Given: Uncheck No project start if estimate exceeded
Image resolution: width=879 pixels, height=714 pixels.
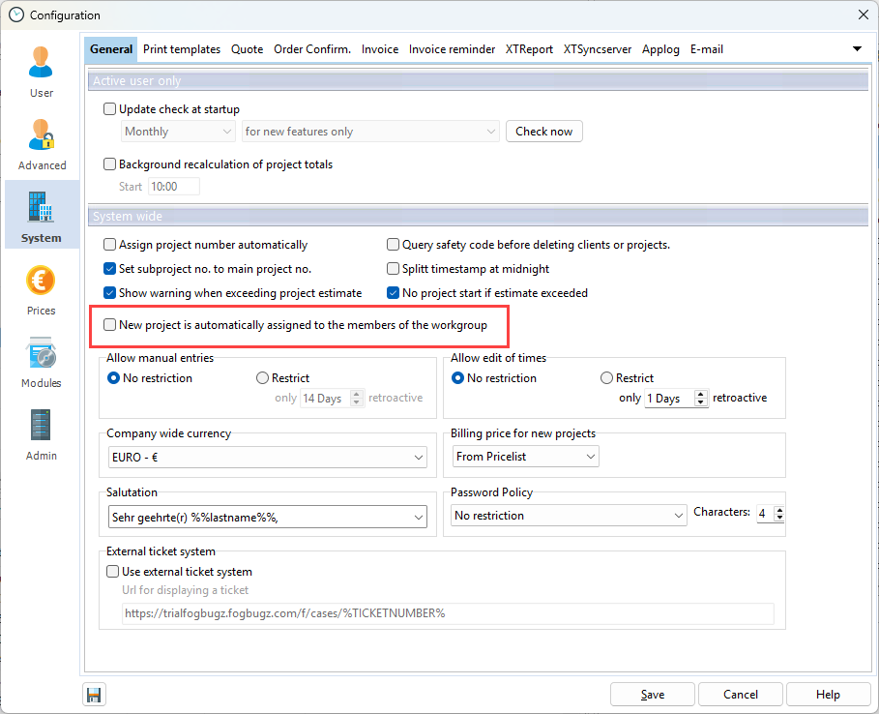Looking at the screenshot, I should click(x=394, y=293).
